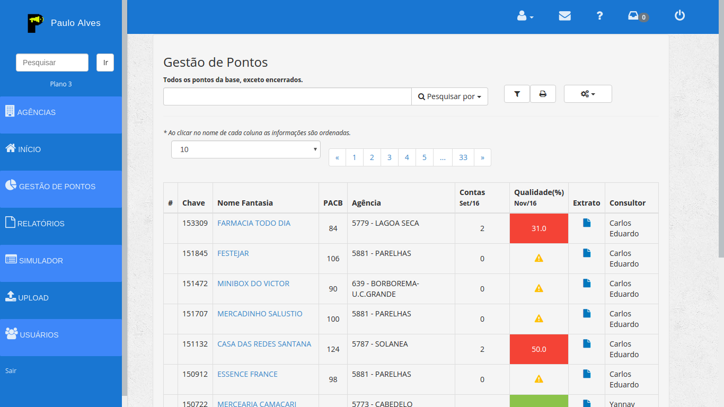Click the Paulo Alves logo icon
The image size is (724, 407).
[36, 23]
